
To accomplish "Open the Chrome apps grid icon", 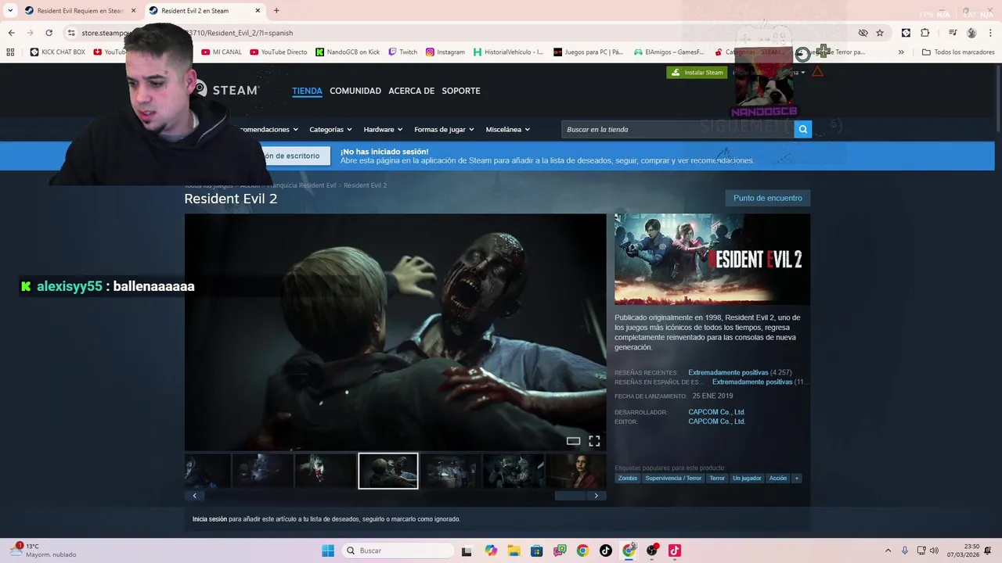I will click(x=10, y=52).
